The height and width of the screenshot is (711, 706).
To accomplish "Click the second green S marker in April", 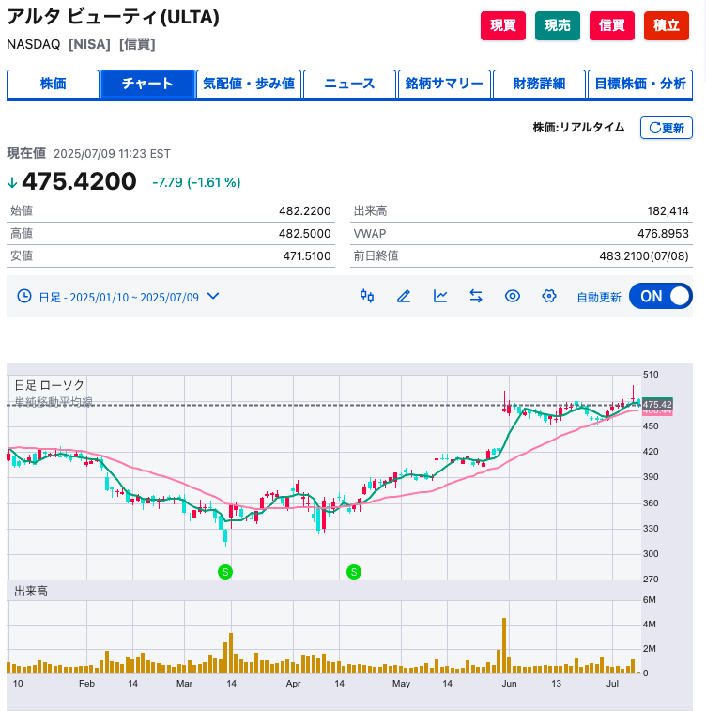I will coord(354,572).
